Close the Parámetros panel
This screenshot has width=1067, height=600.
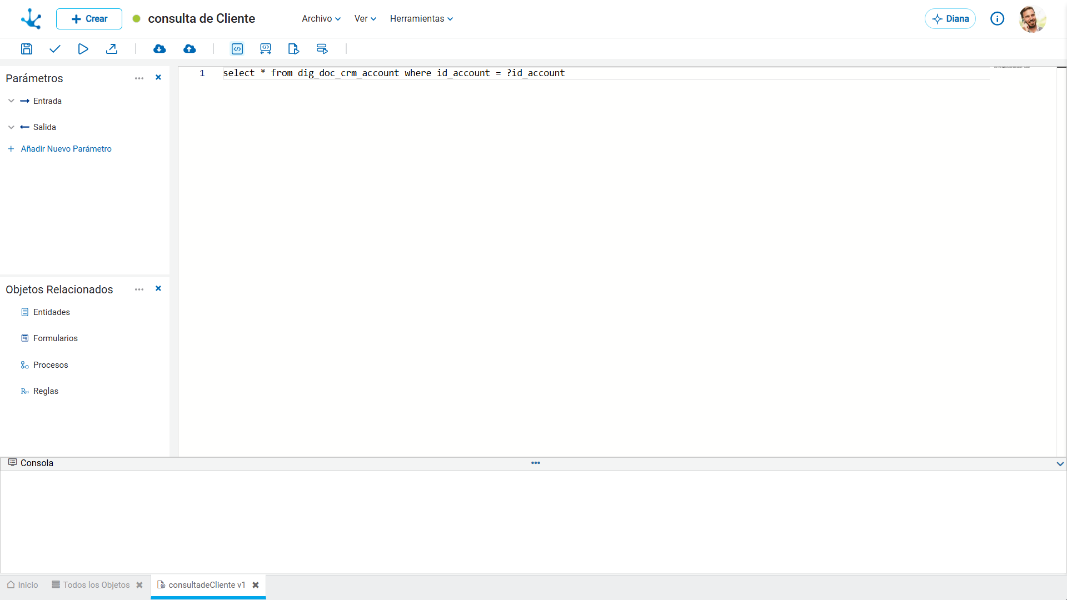[158, 77]
